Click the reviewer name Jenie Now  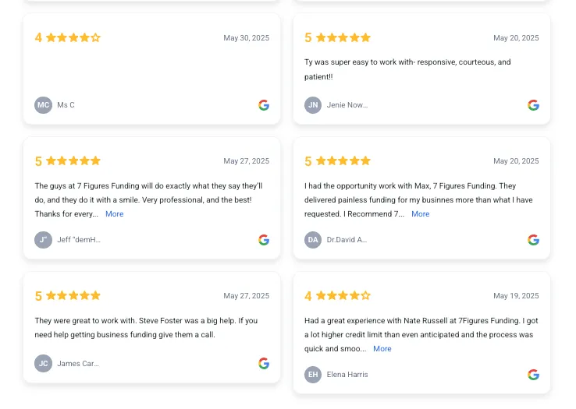pos(347,105)
